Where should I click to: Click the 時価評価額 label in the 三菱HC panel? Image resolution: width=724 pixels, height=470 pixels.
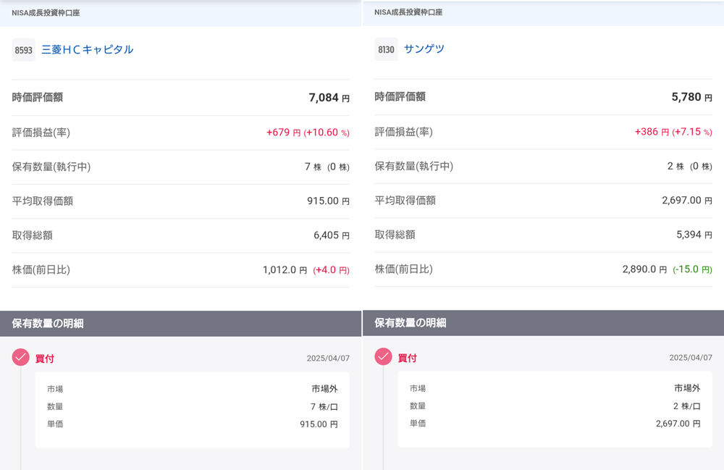click(38, 98)
